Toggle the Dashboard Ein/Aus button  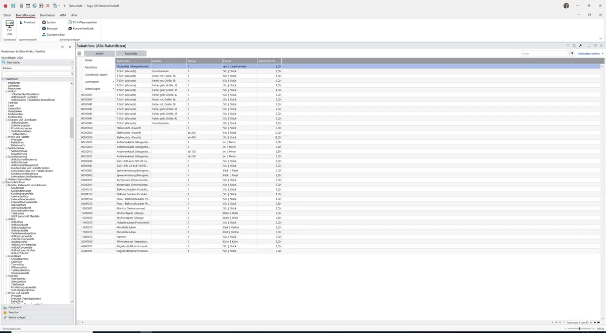(10, 28)
